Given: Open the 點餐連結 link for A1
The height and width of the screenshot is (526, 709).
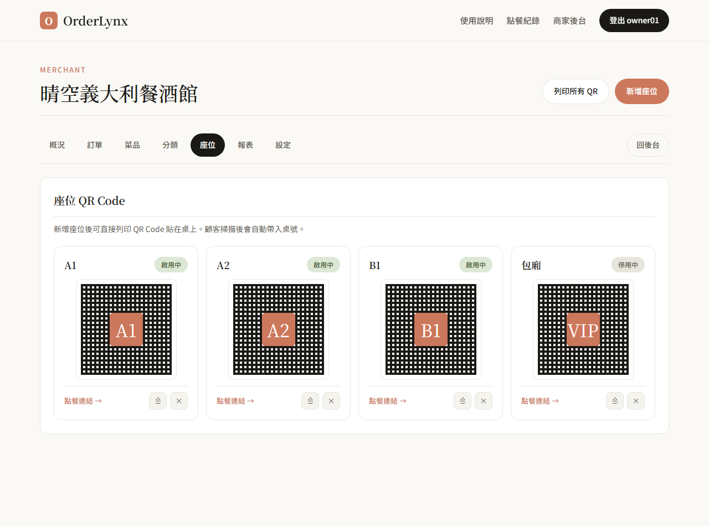Looking at the screenshot, I should pyautogui.click(x=83, y=401).
